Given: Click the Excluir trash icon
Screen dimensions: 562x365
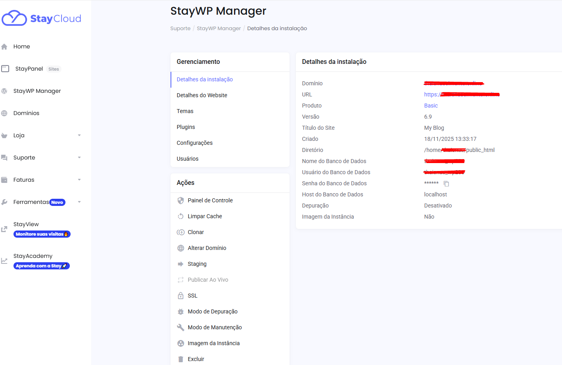Looking at the screenshot, I should (180, 359).
